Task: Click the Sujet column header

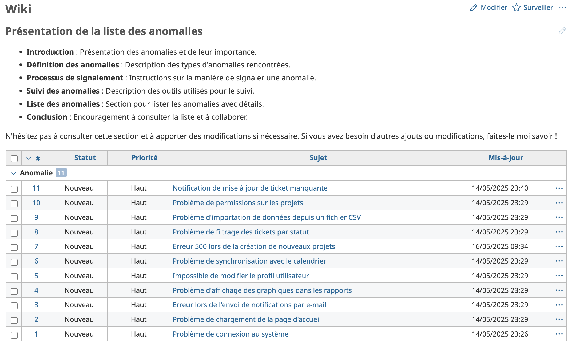Action: (318, 158)
